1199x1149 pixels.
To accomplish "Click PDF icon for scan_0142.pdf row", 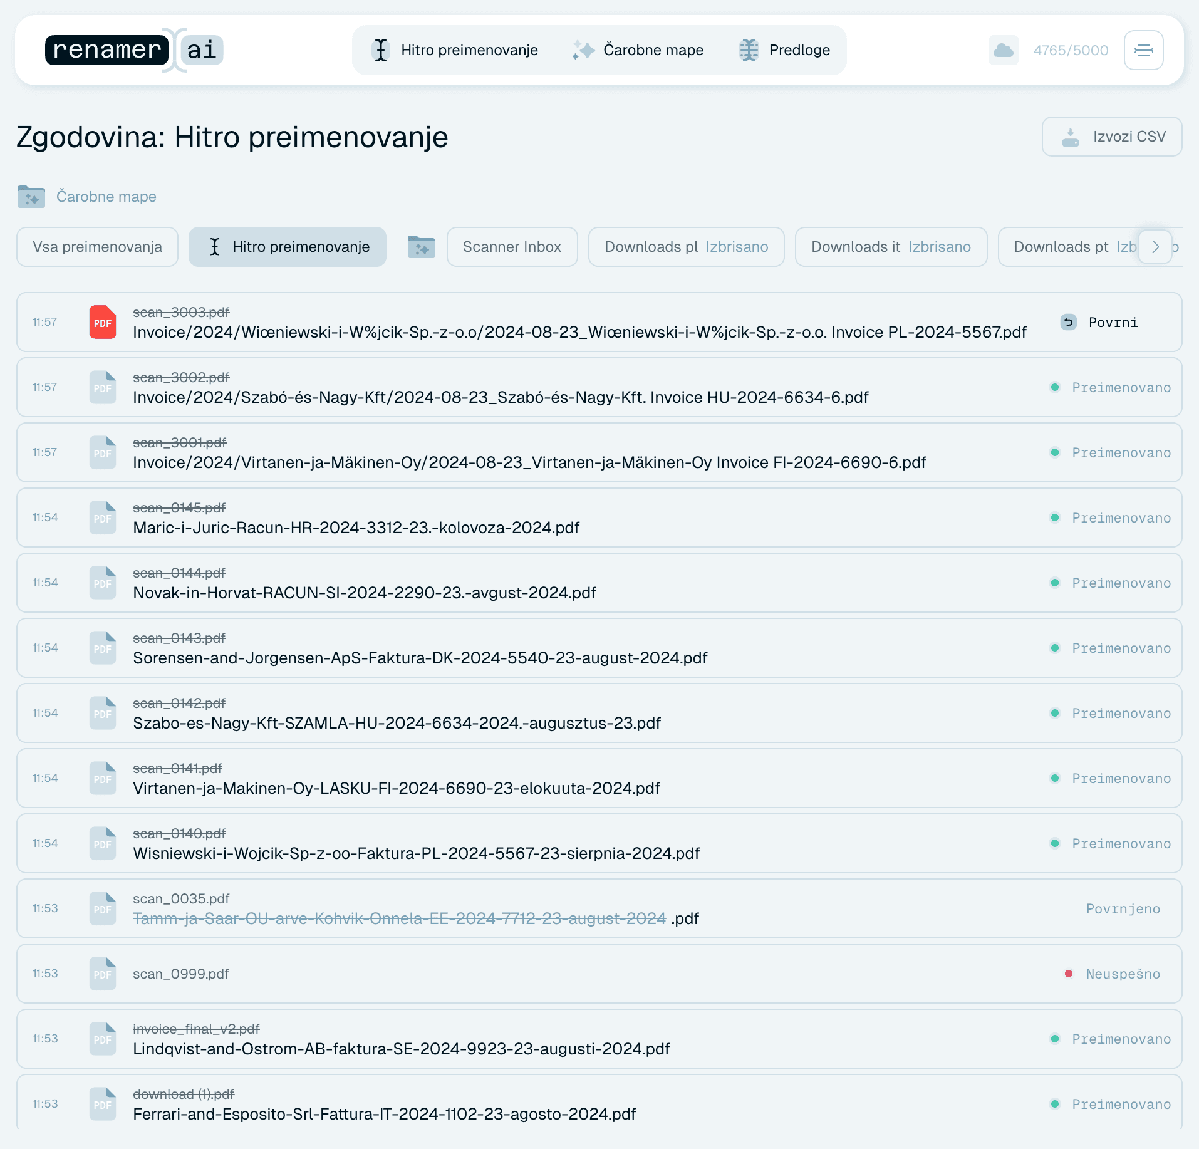I will pyautogui.click(x=103, y=713).
